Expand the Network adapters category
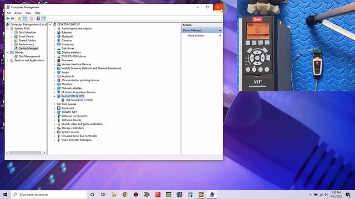 [x=54, y=88]
